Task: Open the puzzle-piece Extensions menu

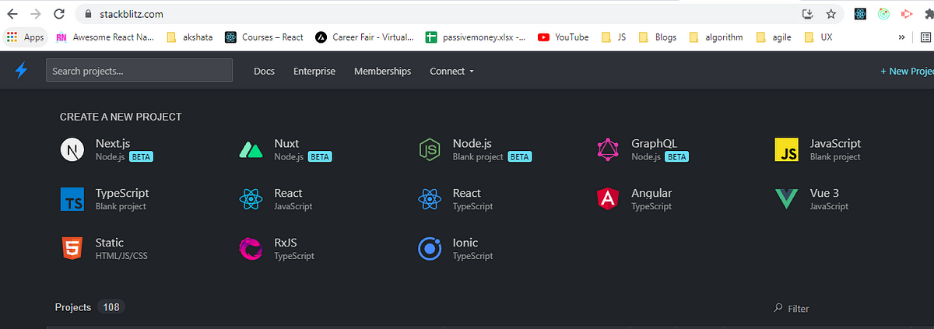Action: [928, 14]
